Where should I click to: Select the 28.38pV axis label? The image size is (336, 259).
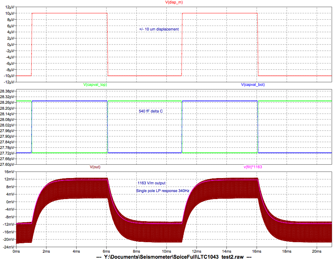click(x=7, y=91)
